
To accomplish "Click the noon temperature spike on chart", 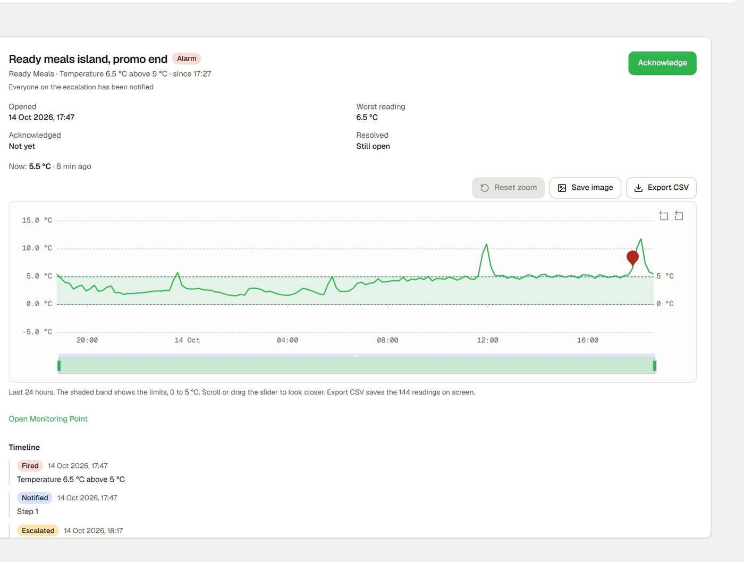I will point(486,246).
